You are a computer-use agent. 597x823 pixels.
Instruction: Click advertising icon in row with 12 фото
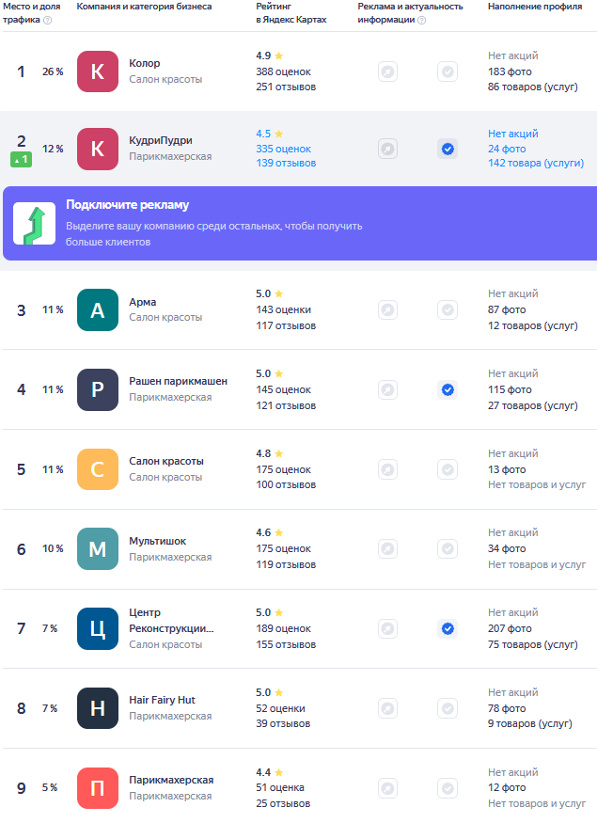387,788
